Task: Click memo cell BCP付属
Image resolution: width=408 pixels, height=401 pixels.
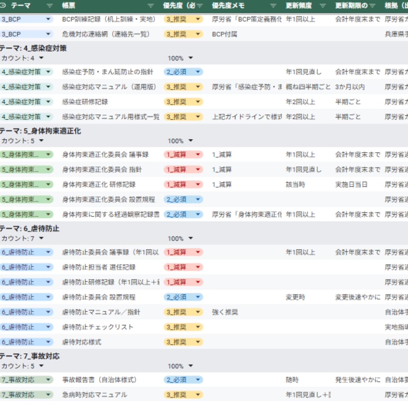Action: coord(224,34)
